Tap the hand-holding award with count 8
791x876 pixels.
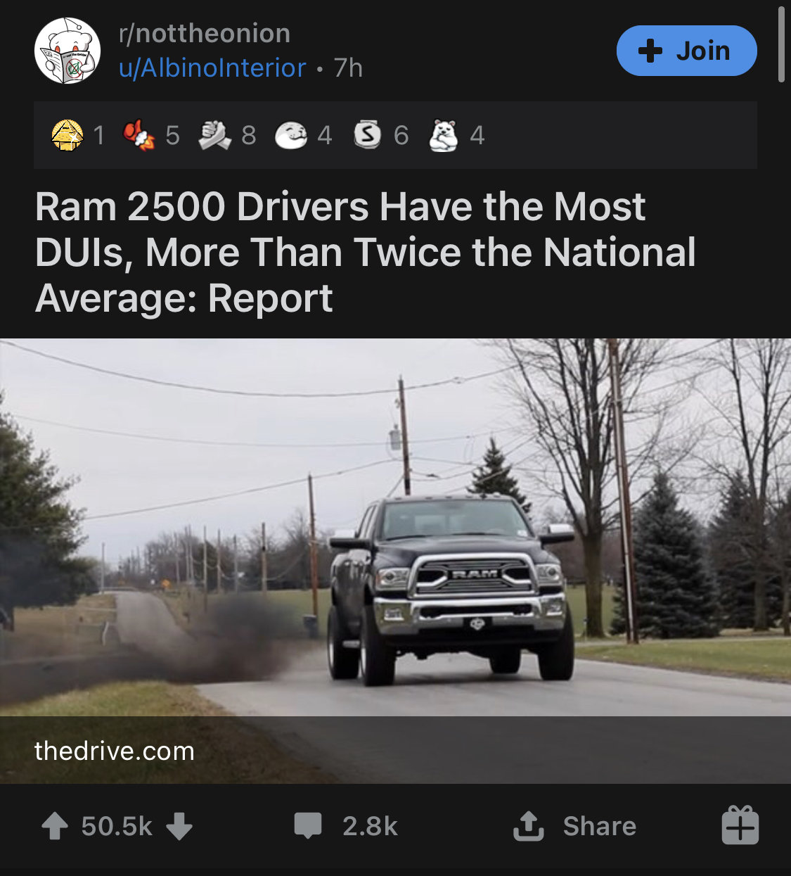(x=214, y=134)
